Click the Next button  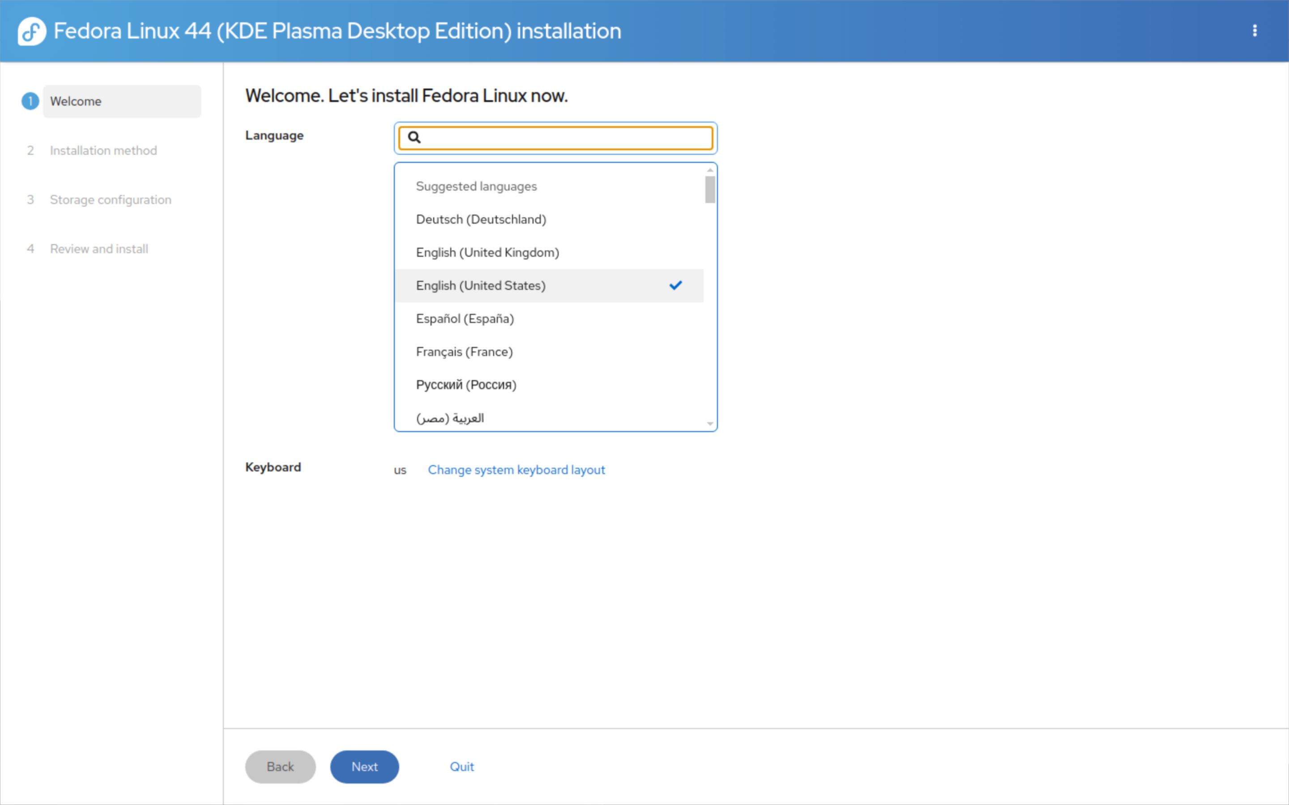click(x=364, y=767)
